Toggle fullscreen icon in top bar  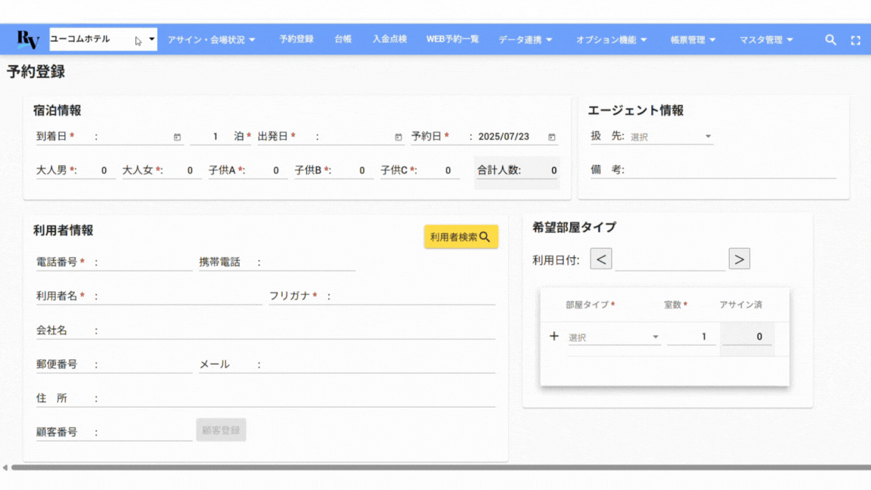[855, 40]
